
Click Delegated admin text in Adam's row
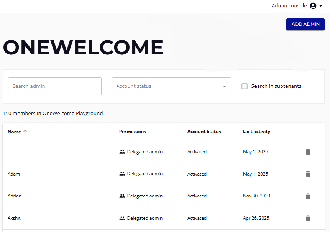click(x=145, y=174)
